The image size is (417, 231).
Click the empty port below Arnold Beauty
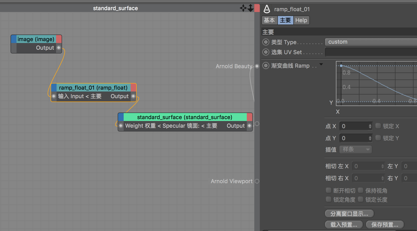[257, 124]
